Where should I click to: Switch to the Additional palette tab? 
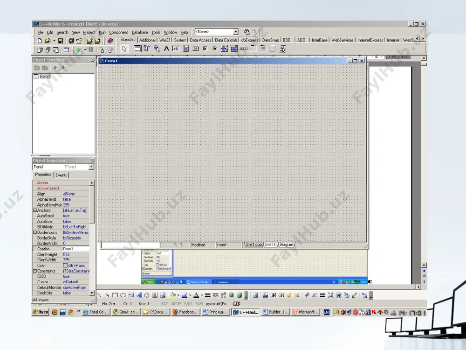point(147,40)
